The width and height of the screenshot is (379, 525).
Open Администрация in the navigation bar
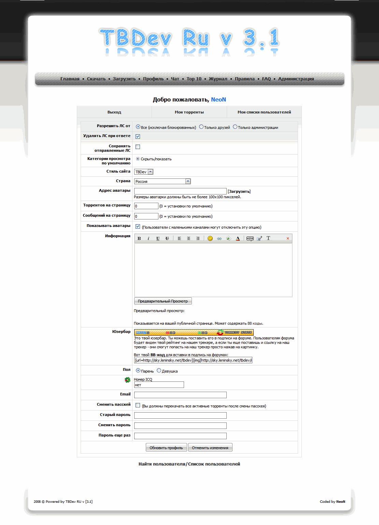pyautogui.click(x=296, y=79)
